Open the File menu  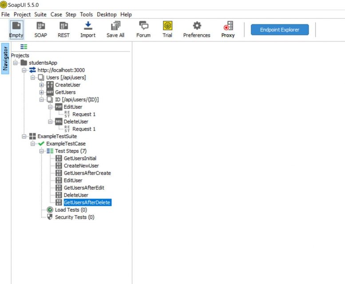(x=5, y=15)
